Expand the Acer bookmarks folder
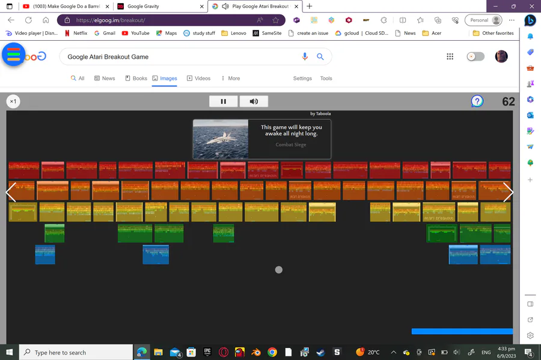 432,33
